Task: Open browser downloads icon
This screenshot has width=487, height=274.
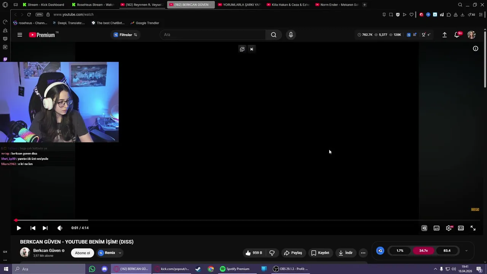Action: pos(462,14)
